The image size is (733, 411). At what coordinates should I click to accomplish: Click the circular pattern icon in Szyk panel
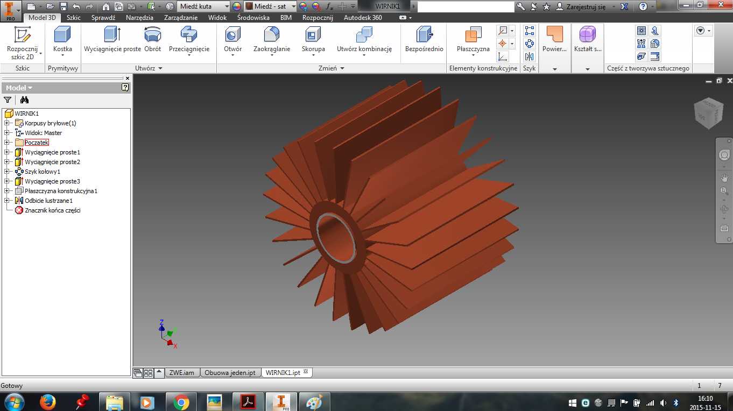tap(530, 44)
